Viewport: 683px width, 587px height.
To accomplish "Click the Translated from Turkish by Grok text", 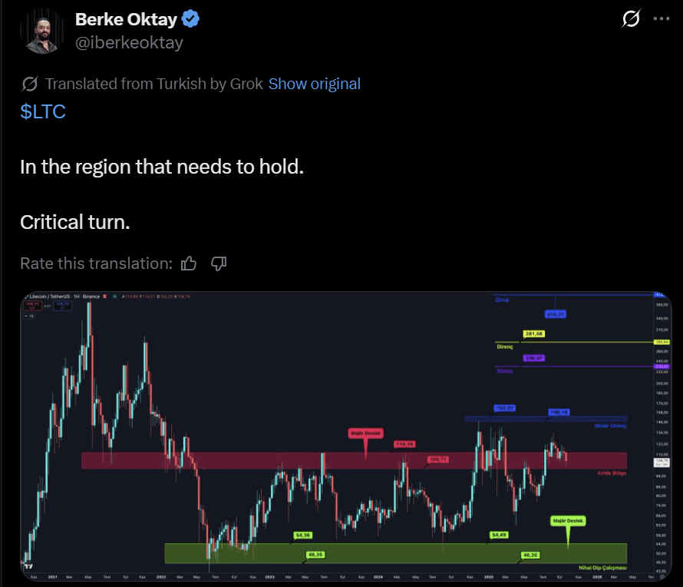I will click(x=153, y=84).
